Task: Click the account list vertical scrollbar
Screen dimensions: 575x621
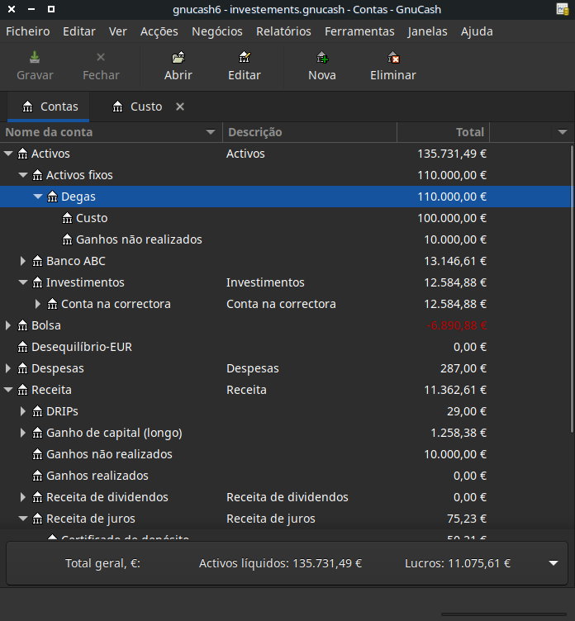Action: point(572,289)
